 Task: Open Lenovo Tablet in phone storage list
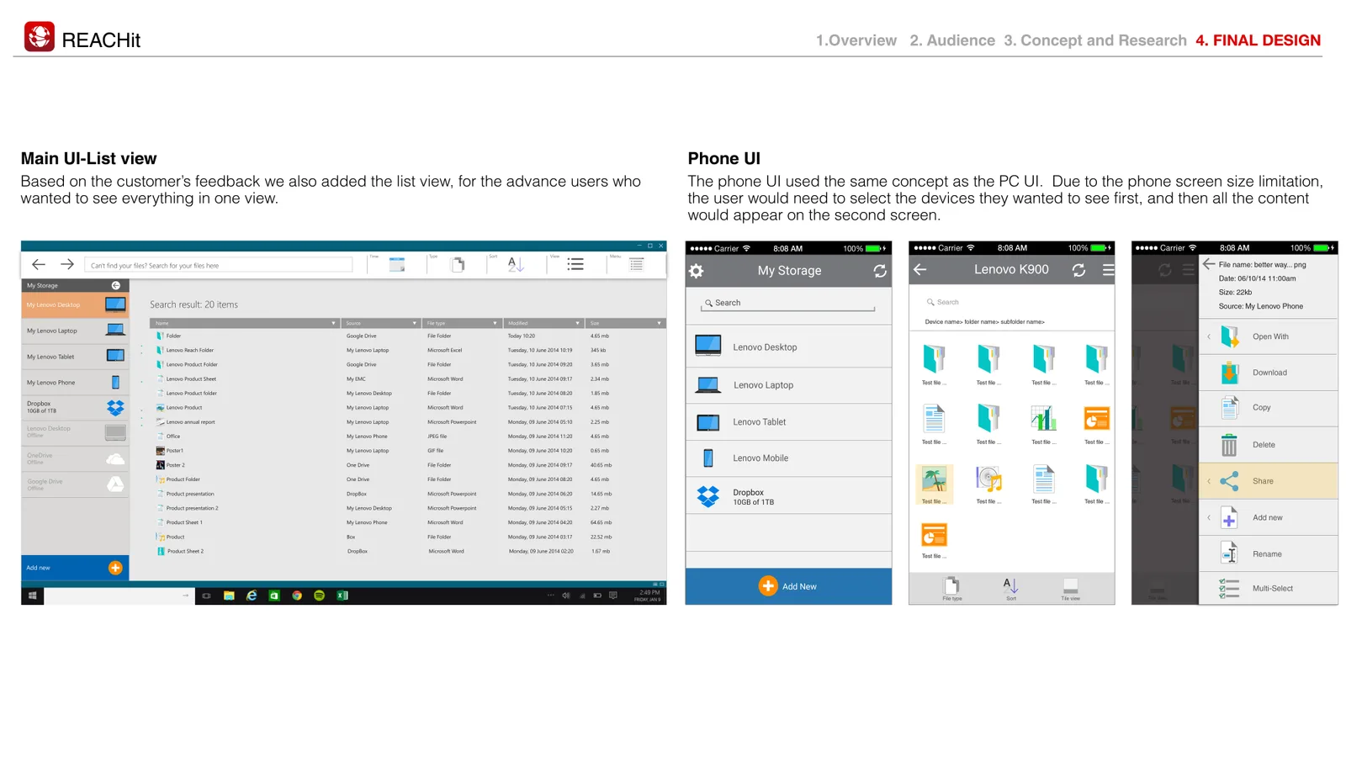coord(788,422)
